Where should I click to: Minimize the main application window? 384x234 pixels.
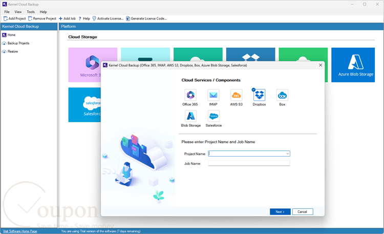(x=352, y=4)
